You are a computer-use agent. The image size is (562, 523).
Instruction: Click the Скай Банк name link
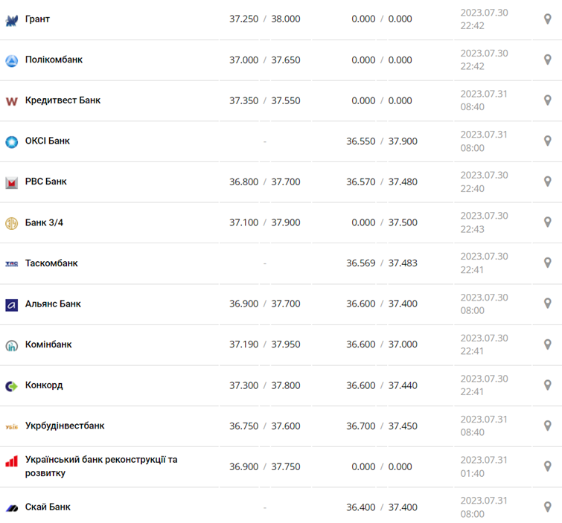click(48, 507)
